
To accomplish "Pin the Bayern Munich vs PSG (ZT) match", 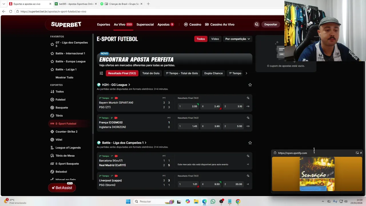I will (x=248, y=98).
